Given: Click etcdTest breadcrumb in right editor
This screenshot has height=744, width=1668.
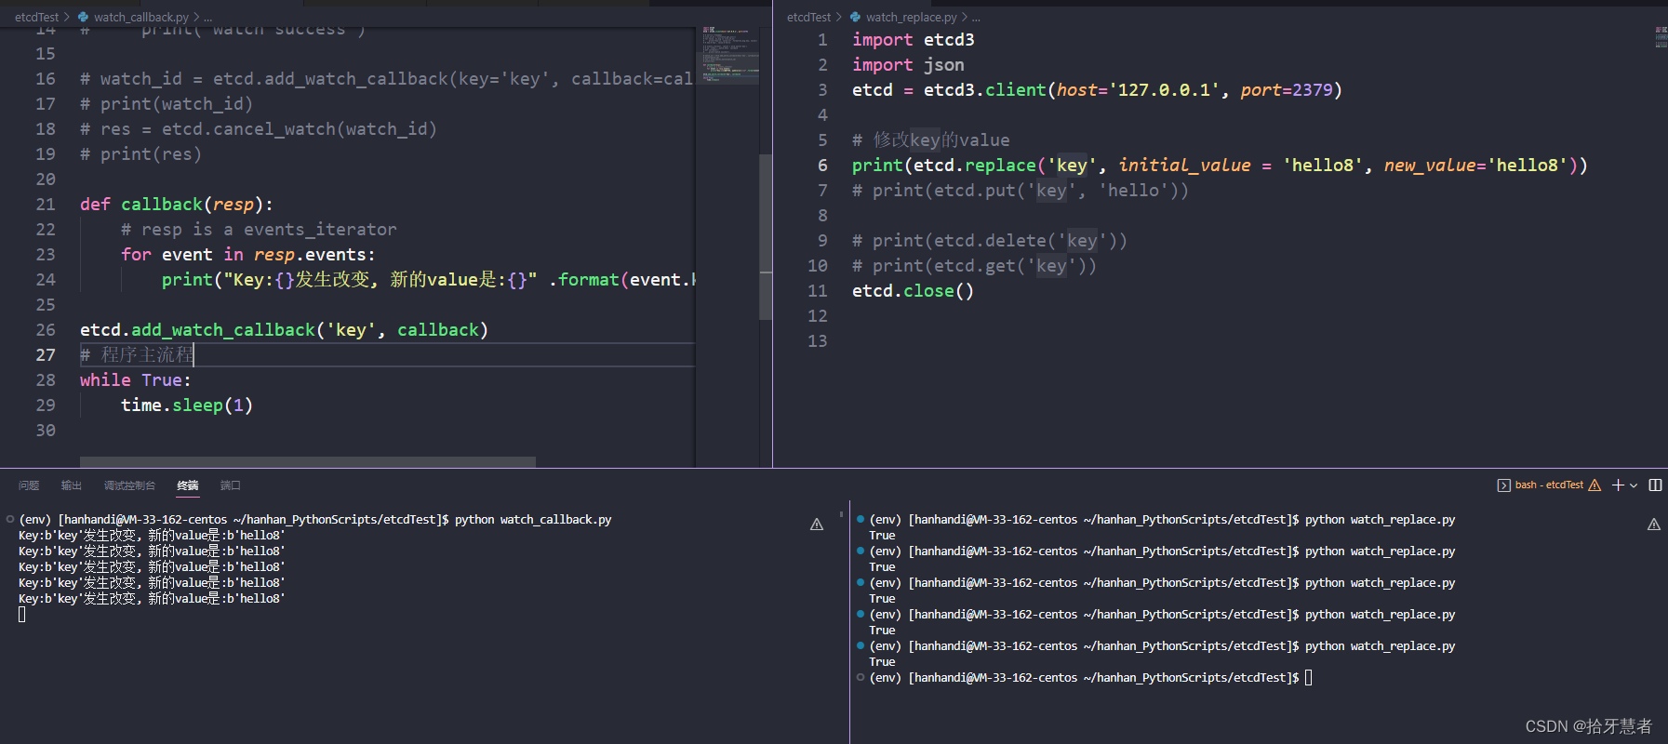Looking at the screenshot, I should click(808, 17).
